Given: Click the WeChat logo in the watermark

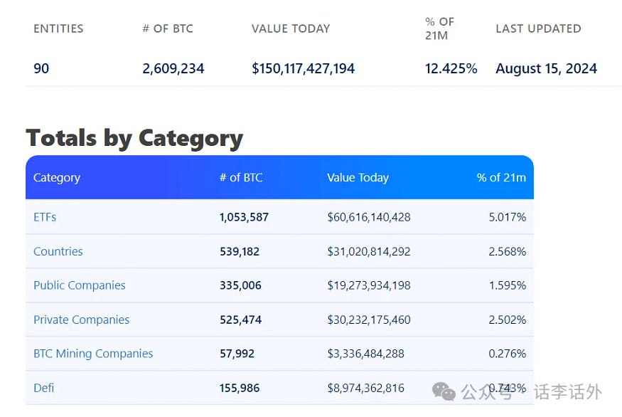Looking at the screenshot, I should click(444, 391).
